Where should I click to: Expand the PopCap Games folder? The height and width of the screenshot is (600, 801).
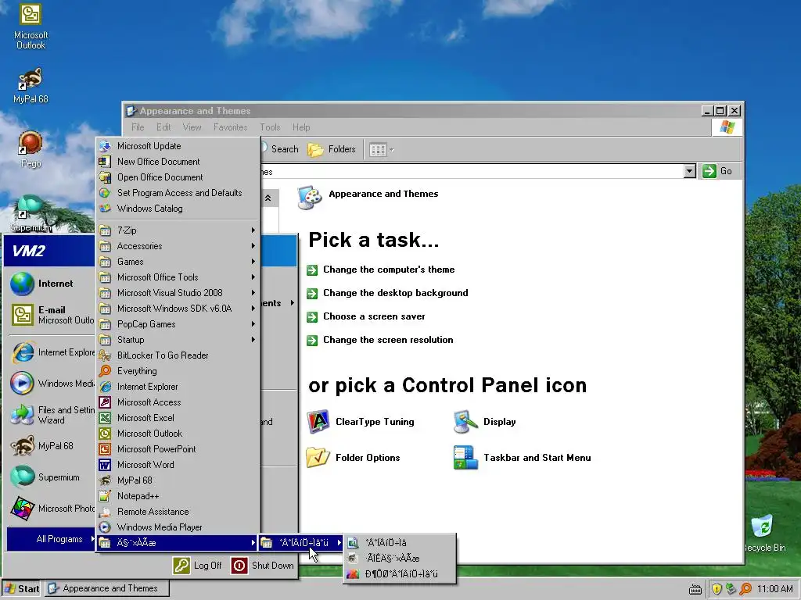(178, 324)
